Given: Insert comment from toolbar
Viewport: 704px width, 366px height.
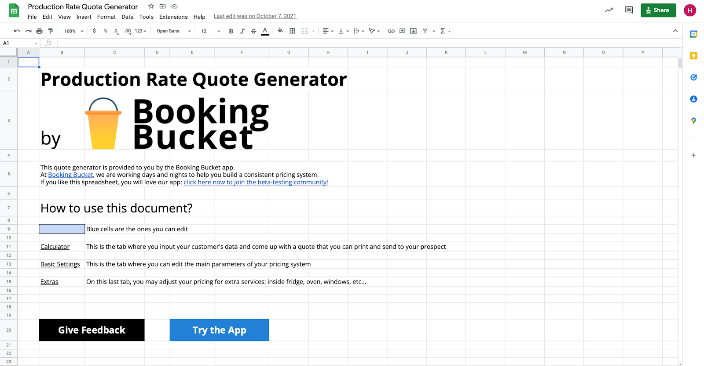Looking at the screenshot, I should [402, 31].
